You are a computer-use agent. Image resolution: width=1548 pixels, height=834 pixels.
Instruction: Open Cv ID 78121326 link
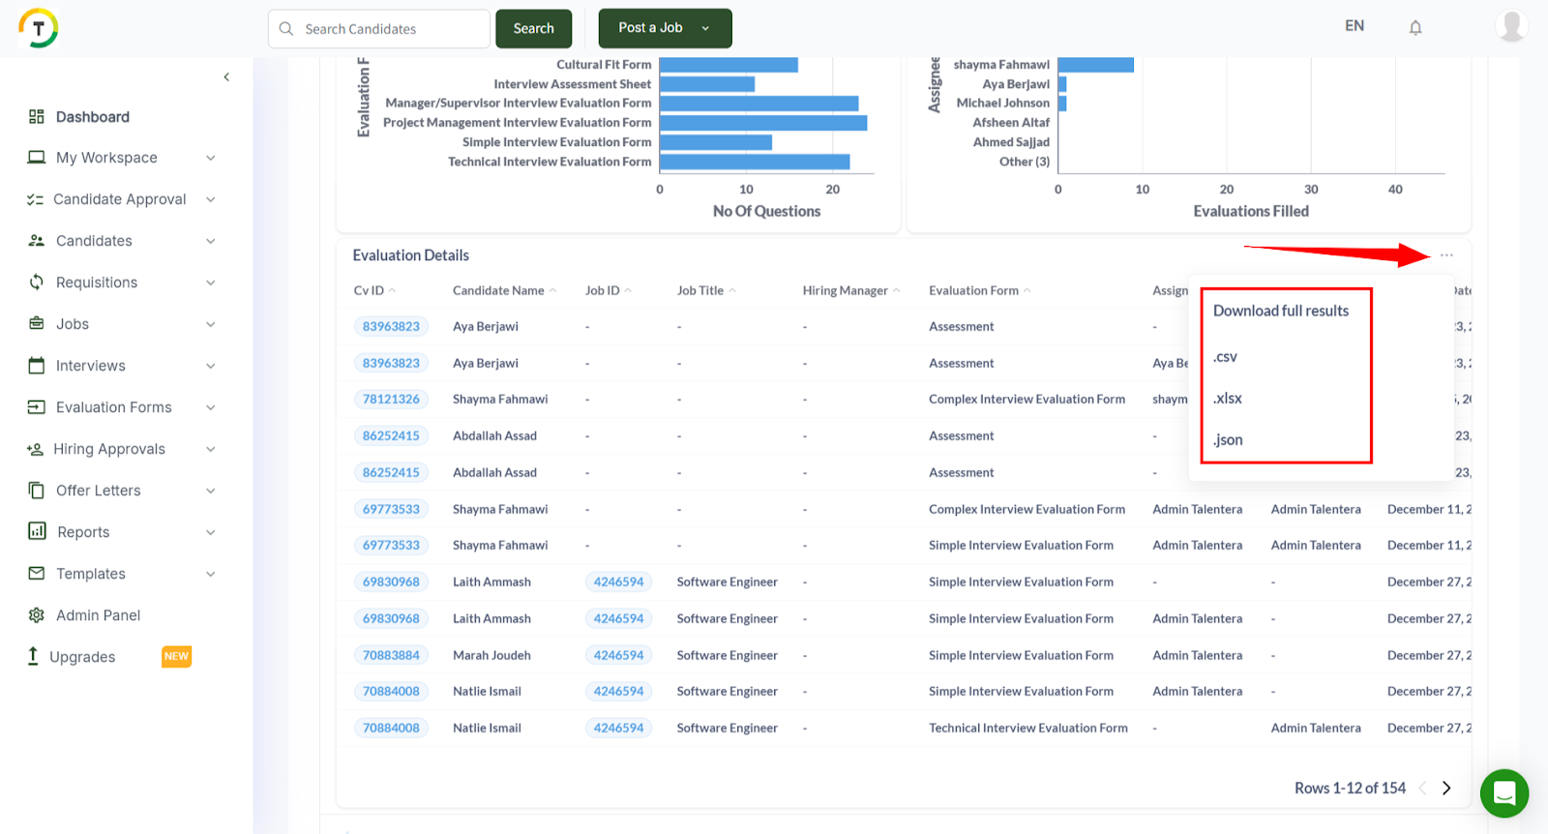click(x=391, y=400)
